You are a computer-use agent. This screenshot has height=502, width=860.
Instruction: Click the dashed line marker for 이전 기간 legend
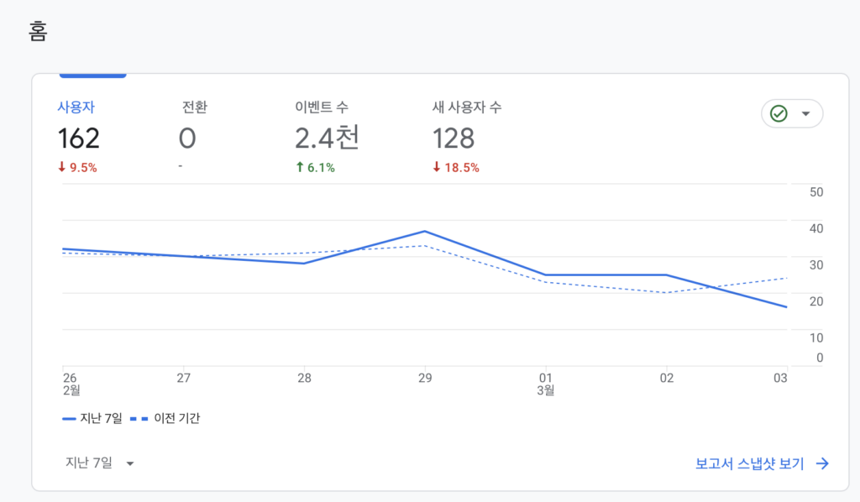click(139, 418)
